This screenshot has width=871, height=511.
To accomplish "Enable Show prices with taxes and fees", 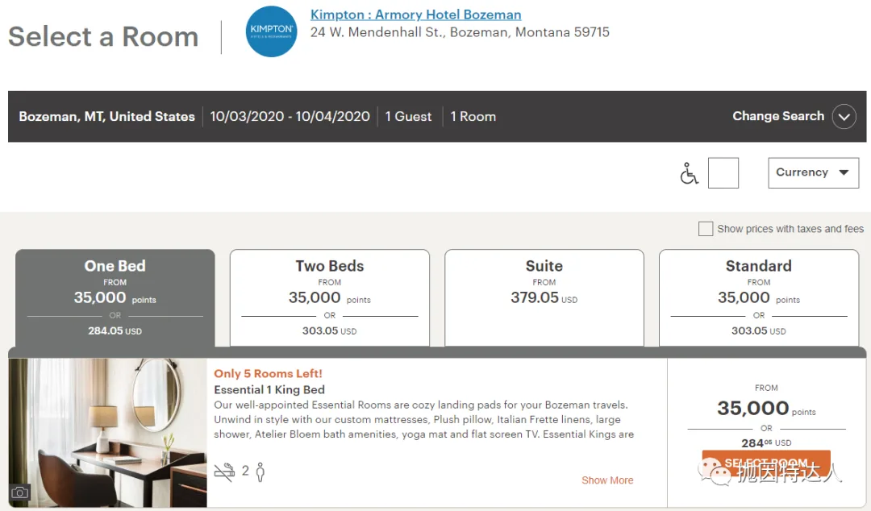I will [x=706, y=228].
